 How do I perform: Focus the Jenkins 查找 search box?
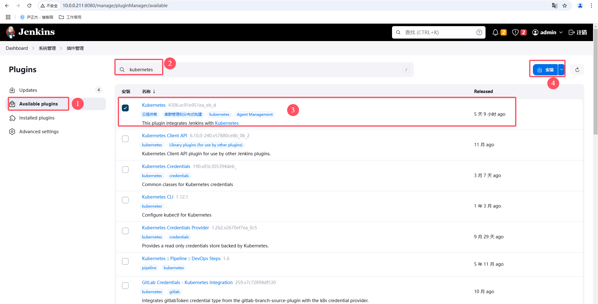pyautogui.click(x=438, y=32)
